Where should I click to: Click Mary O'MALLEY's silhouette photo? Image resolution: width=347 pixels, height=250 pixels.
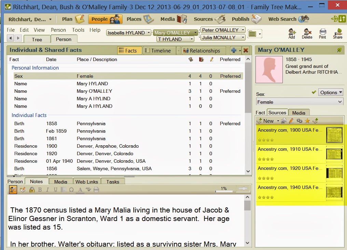tap(269, 70)
